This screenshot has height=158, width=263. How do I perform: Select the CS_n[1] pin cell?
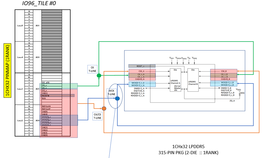[52, 82]
